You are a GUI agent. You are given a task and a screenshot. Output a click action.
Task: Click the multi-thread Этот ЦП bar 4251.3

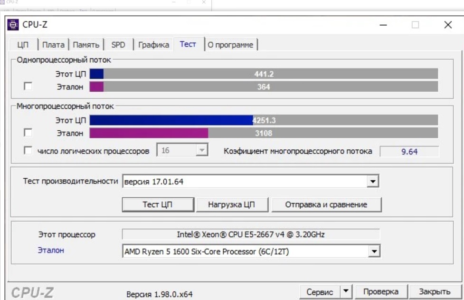click(x=264, y=120)
